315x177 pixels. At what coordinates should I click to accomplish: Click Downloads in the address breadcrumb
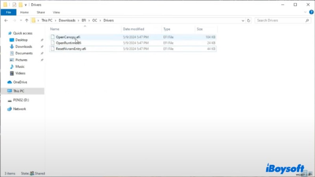pos(67,20)
